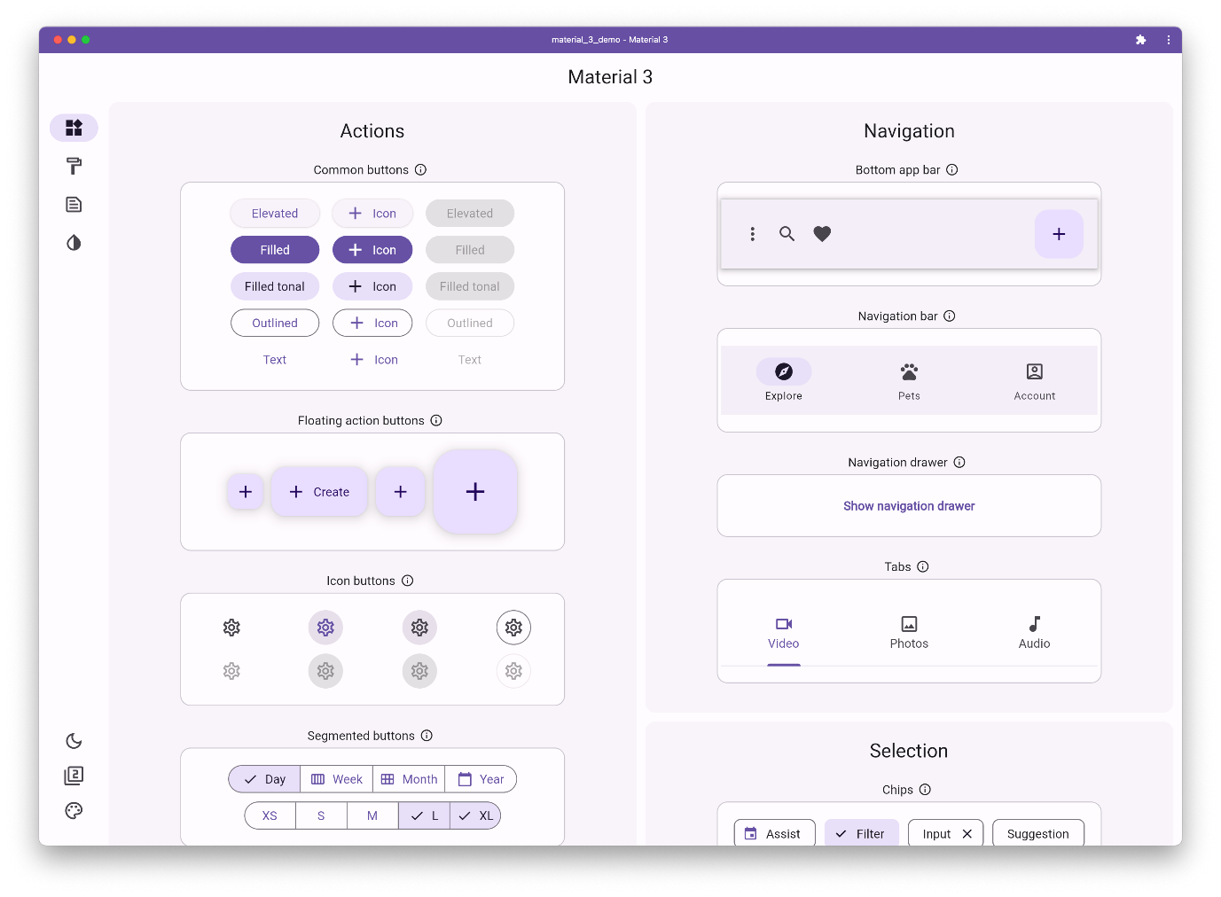The height and width of the screenshot is (897, 1221).
Task: Toggle the standard settings gear icon button
Action: [x=231, y=628]
